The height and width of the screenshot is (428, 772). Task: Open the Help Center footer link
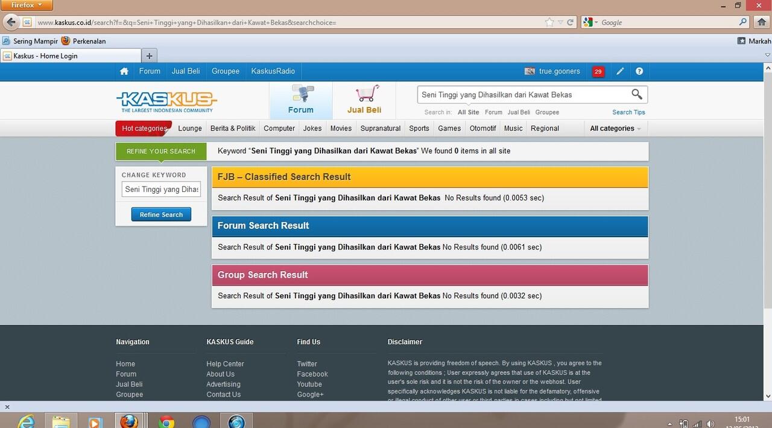click(x=225, y=364)
